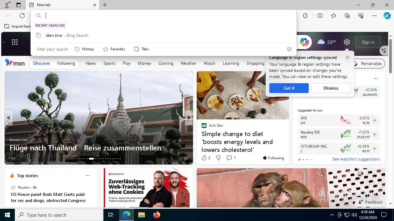The width and height of the screenshot is (394, 221).
Task: Open Reuters Matt Gaetz story headline
Action: point(48,197)
